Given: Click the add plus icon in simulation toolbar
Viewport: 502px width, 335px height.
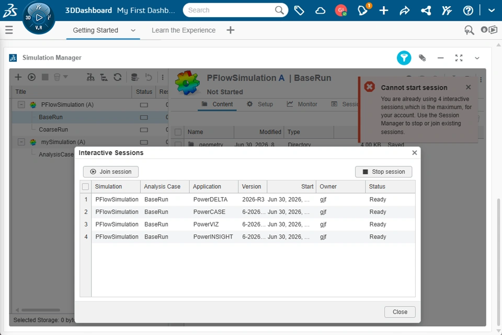Looking at the screenshot, I should (18, 77).
